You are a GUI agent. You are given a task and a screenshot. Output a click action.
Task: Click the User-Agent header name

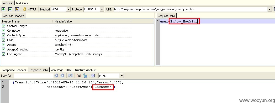point(14,54)
